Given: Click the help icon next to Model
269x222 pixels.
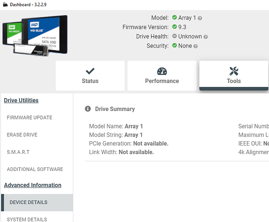Looking at the screenshot, I should (200, 18).
